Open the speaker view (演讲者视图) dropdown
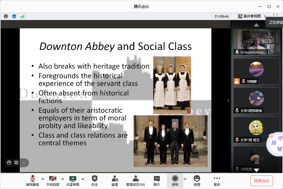This screenshot has height=189, width=283. pyautogui.click(x=252, y=16)
